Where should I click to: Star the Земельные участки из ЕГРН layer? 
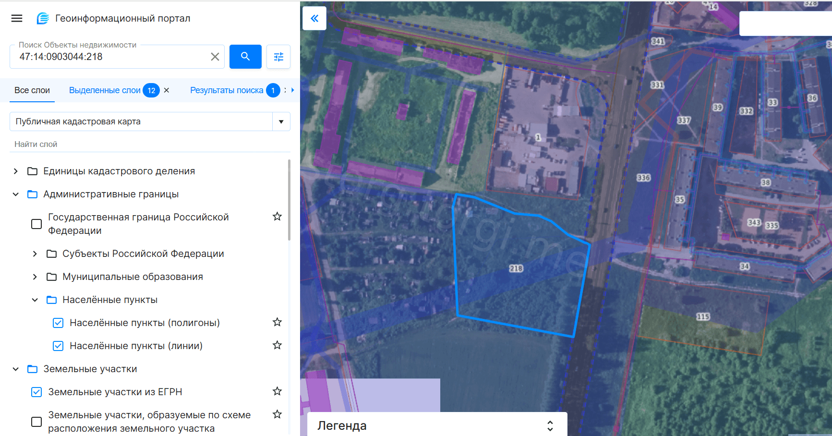pos(277,391)
